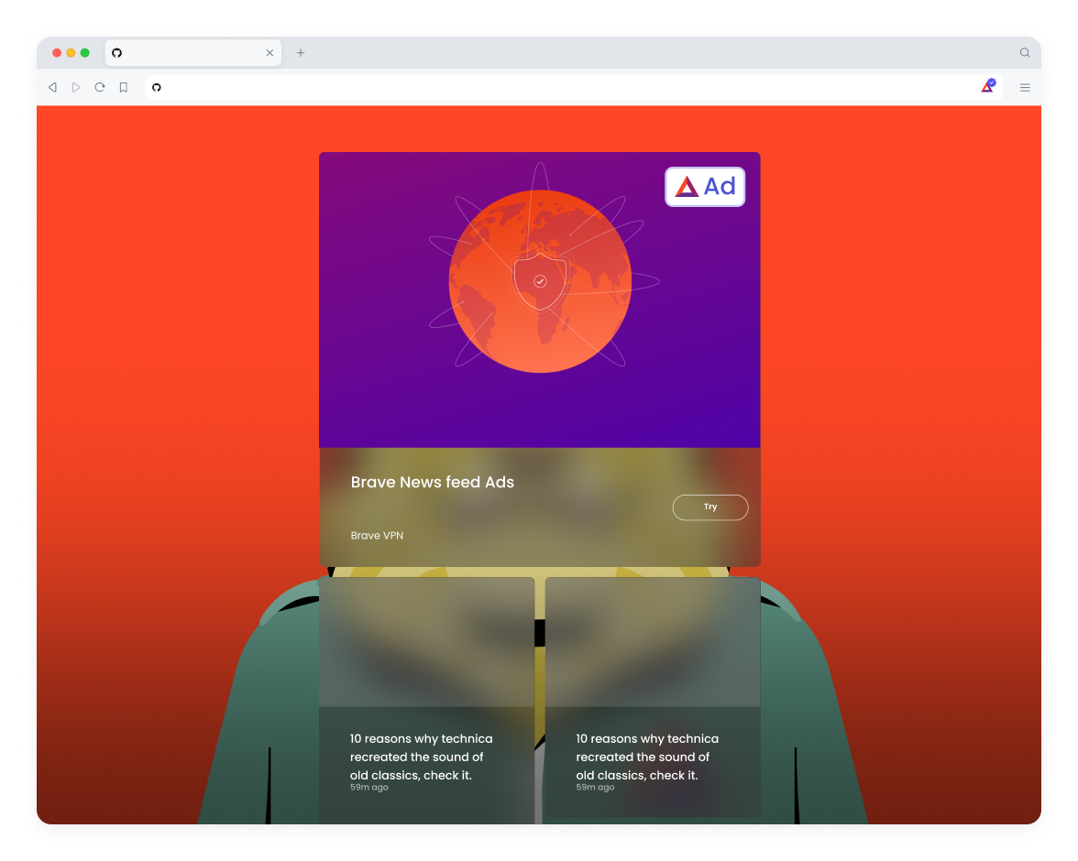This screenshot has width=1078, height=861.
Task: Open Brave Rewards BAT icon in toolbar
Action: (988, 86)
